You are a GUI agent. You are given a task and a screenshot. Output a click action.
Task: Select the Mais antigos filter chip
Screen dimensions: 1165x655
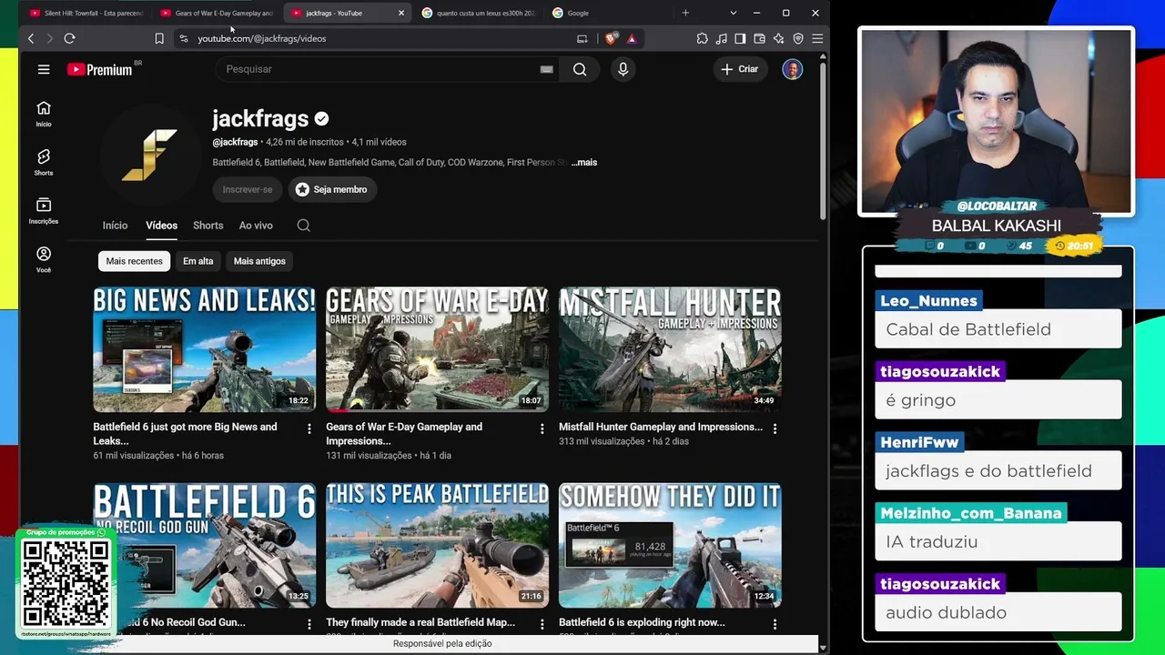point(259,261)
